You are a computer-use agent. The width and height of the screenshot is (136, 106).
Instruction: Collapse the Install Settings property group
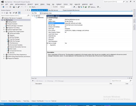click(x=47, y=18)
